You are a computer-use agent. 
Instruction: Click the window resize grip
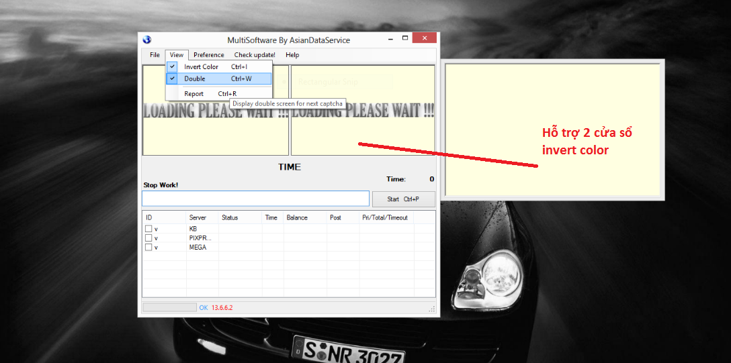432,309
